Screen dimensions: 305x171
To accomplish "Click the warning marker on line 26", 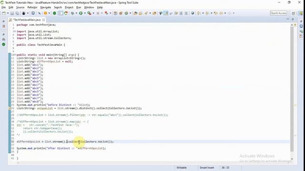I will (10, 108).
